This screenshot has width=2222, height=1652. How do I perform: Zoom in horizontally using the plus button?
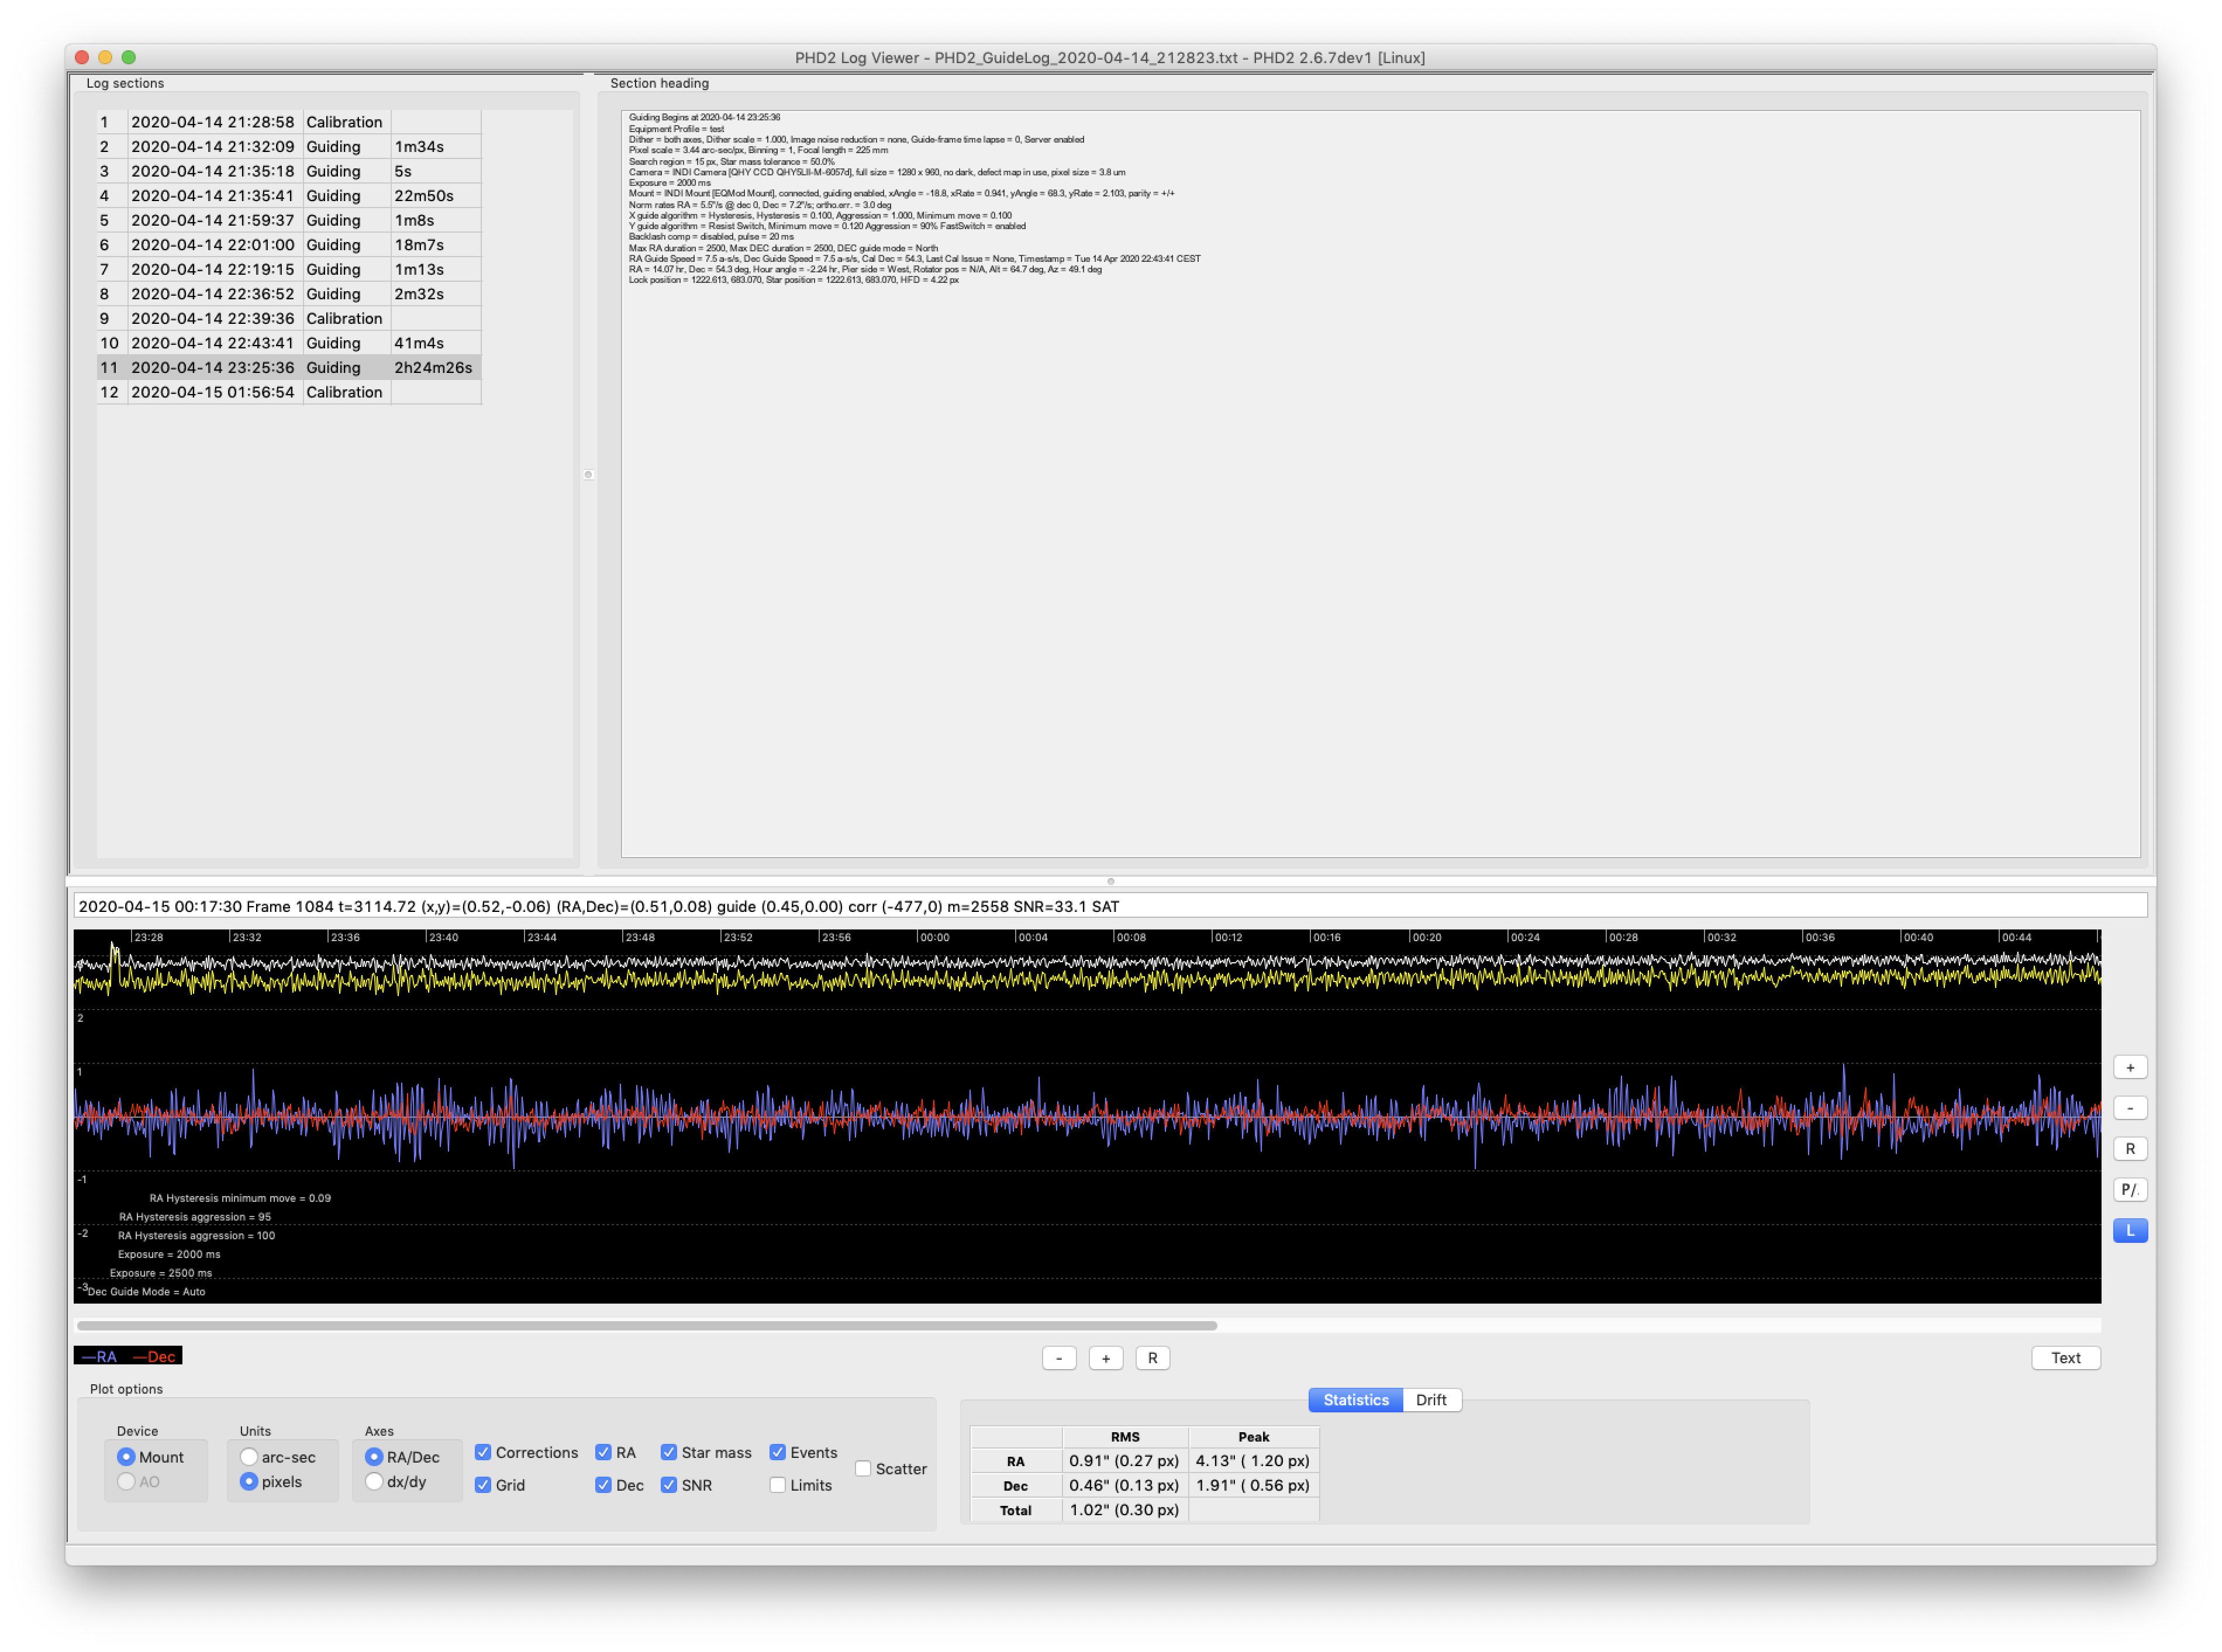[1105, 1358]
